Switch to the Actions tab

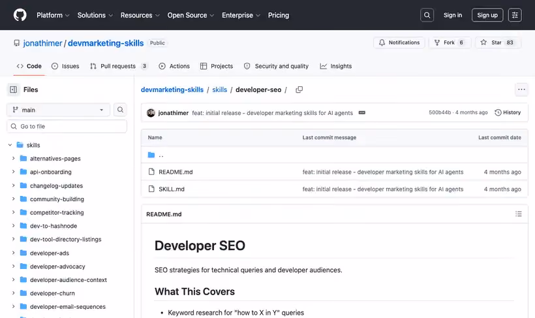[174, 66]
